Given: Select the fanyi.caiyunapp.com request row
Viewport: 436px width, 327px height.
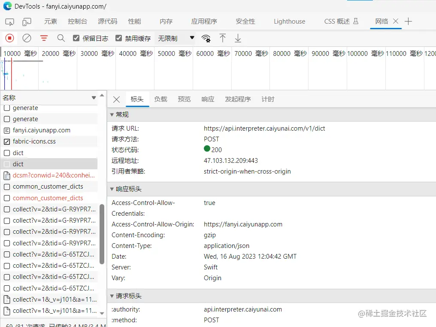Looking at the screenshot, I should tap(49, 130).
